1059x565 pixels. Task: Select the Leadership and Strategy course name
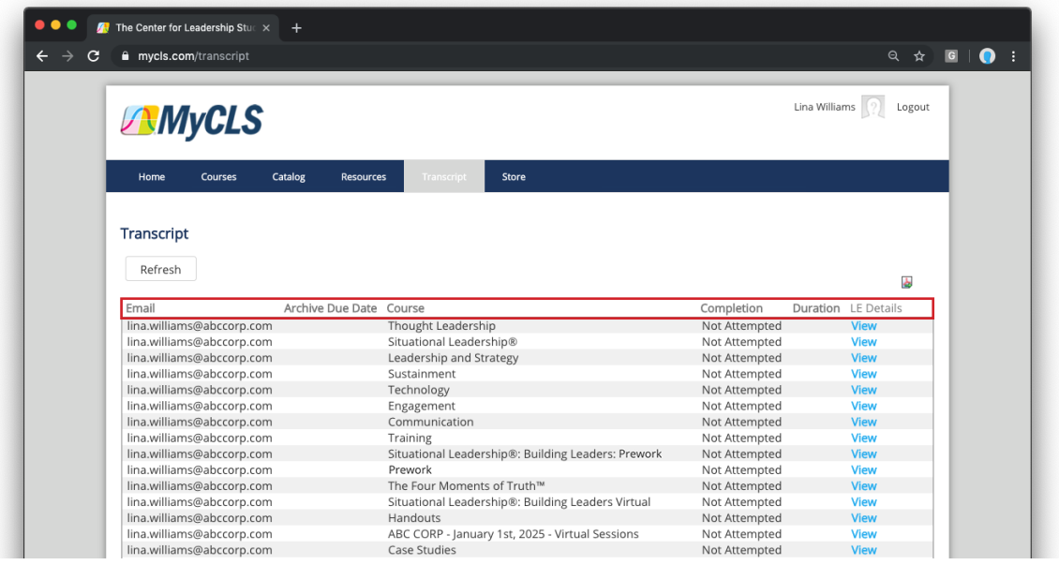pyautogui.click(x=454, y=358)
